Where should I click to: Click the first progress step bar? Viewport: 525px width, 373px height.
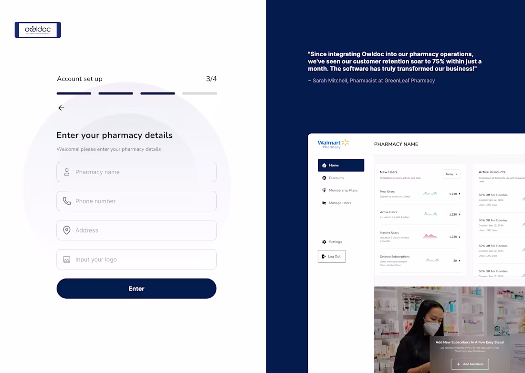click(73, 93)
